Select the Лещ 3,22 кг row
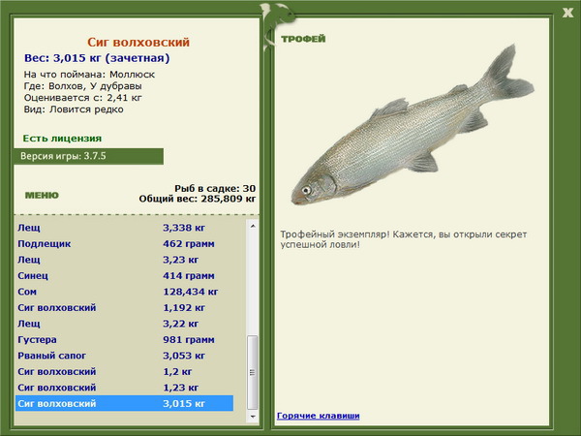This screenshot has height=436, width=581. 125,324
